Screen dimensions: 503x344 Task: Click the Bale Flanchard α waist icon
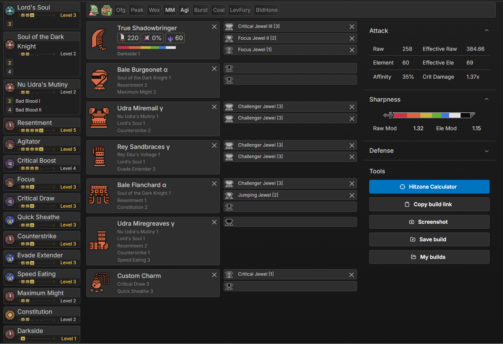[99, 194]
